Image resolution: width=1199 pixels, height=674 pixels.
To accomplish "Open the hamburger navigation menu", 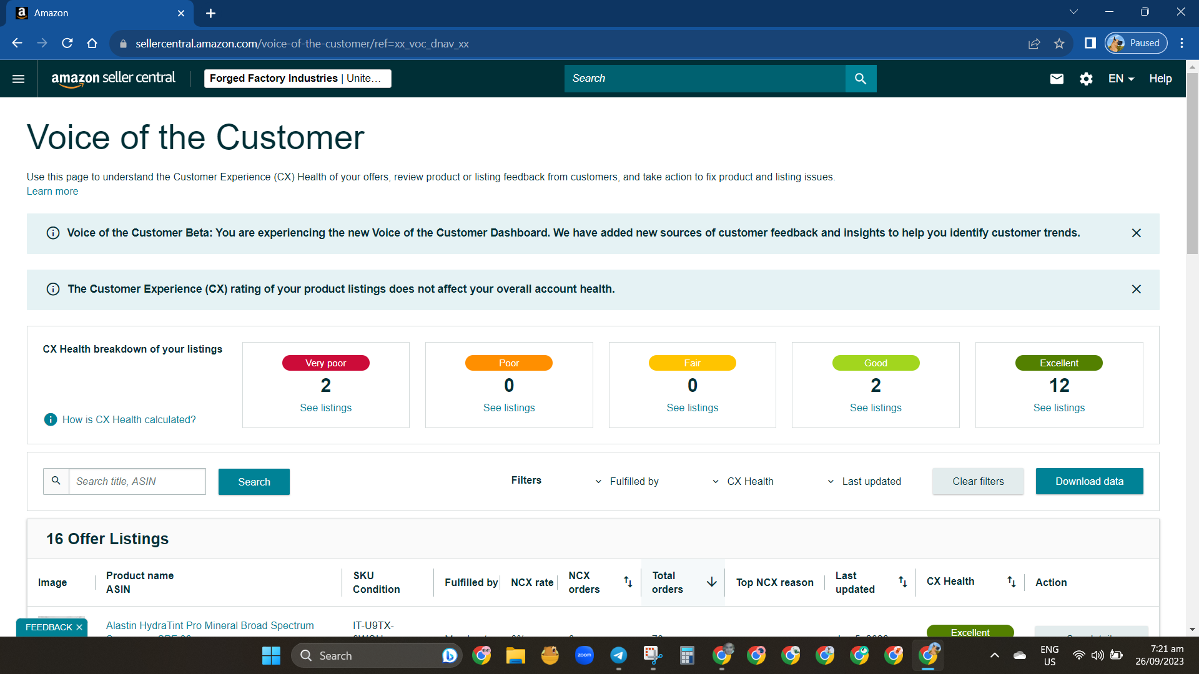I will pyautogui.click(x=18, y=79).
